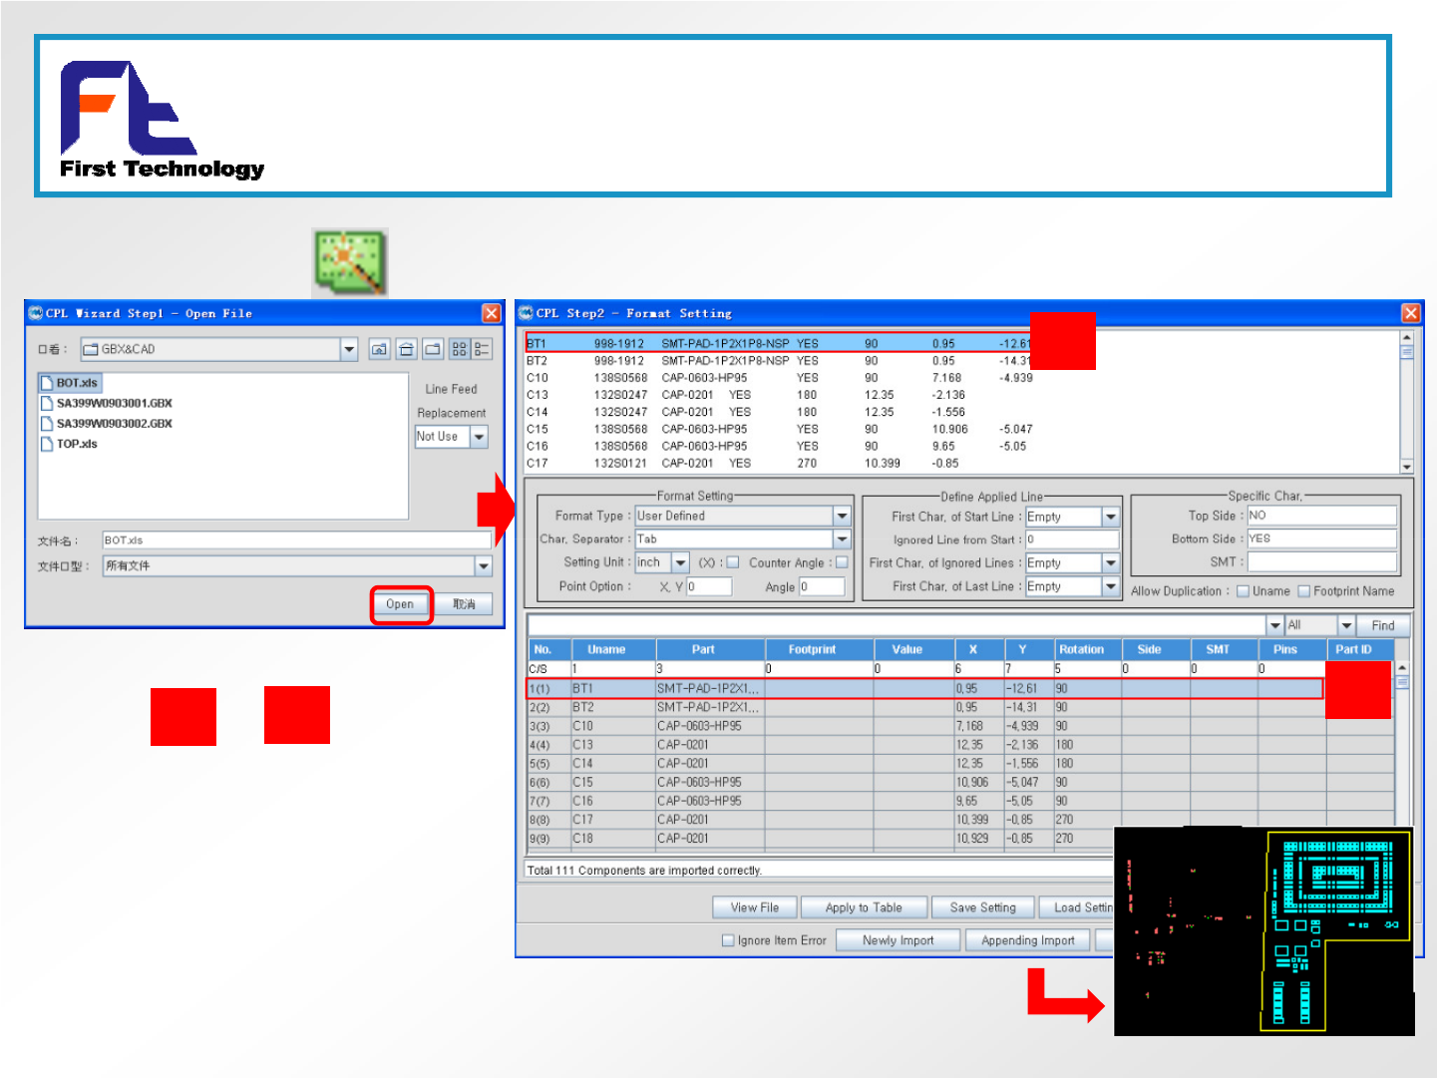Viewport: 1437px width, 1078px height.
Task: Open the All filter dropdown beside Find
Action: pos(1346,625)
